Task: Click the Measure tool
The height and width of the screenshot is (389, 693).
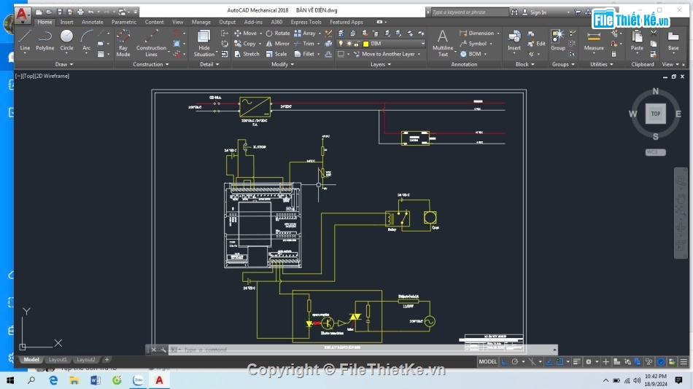Action: 594,40
